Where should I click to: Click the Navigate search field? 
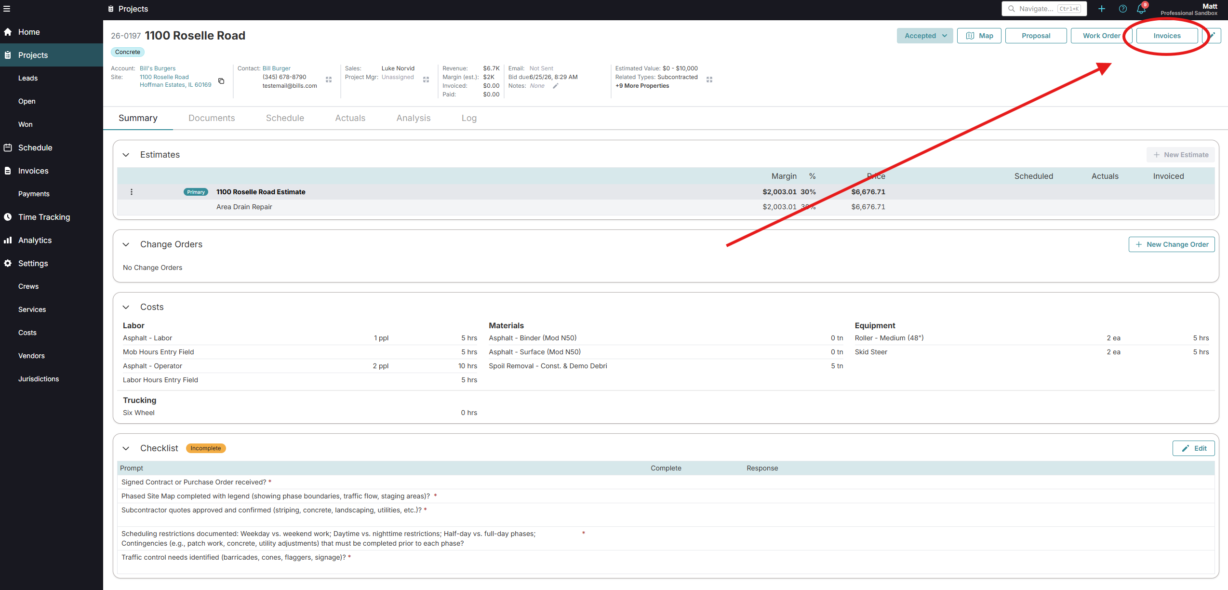coord(1044,9)
